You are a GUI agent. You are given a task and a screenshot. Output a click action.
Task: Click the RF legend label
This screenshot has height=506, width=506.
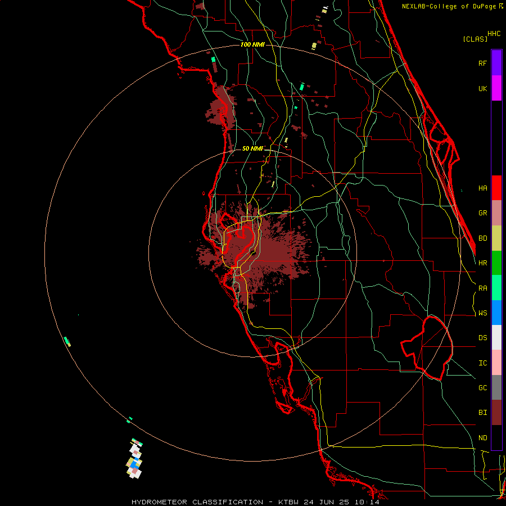pyautogui.click(x=482, y=63)
